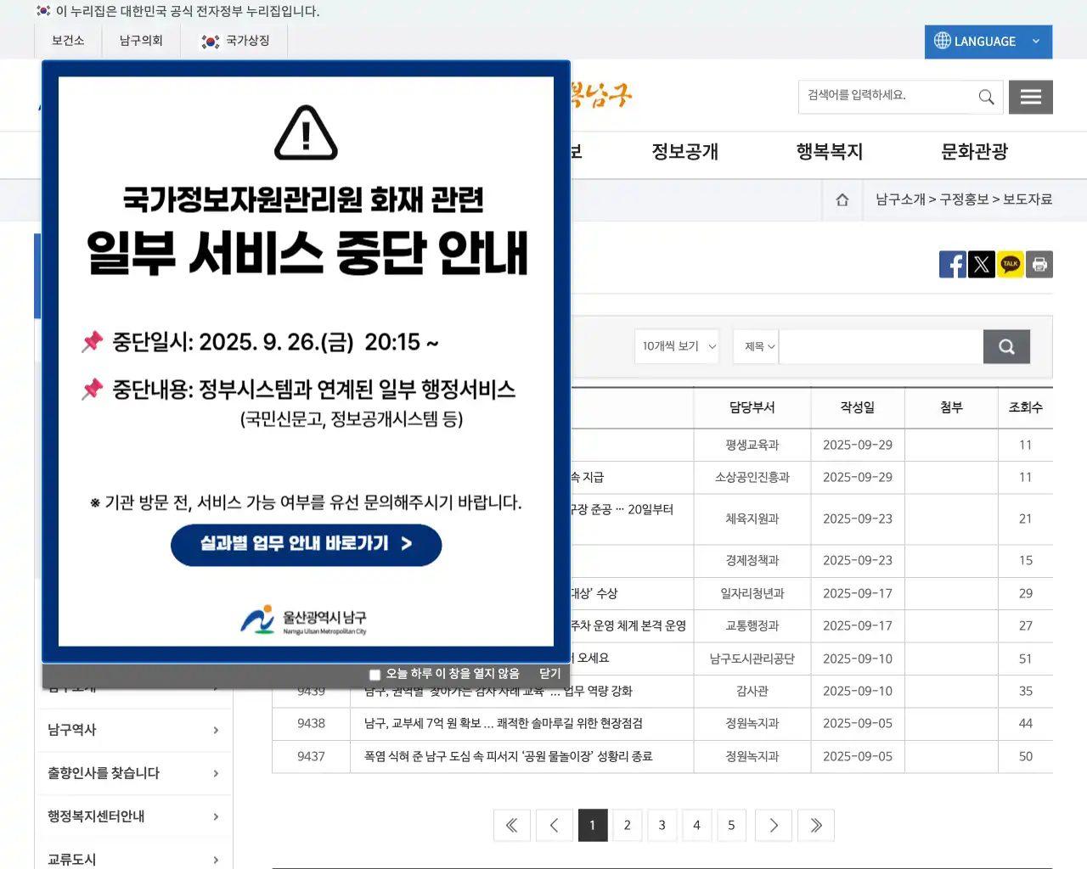Open the '제목' search type dropdown
Image resolution: width=1087 pixels, height=869 pixels.
point(757,346)
